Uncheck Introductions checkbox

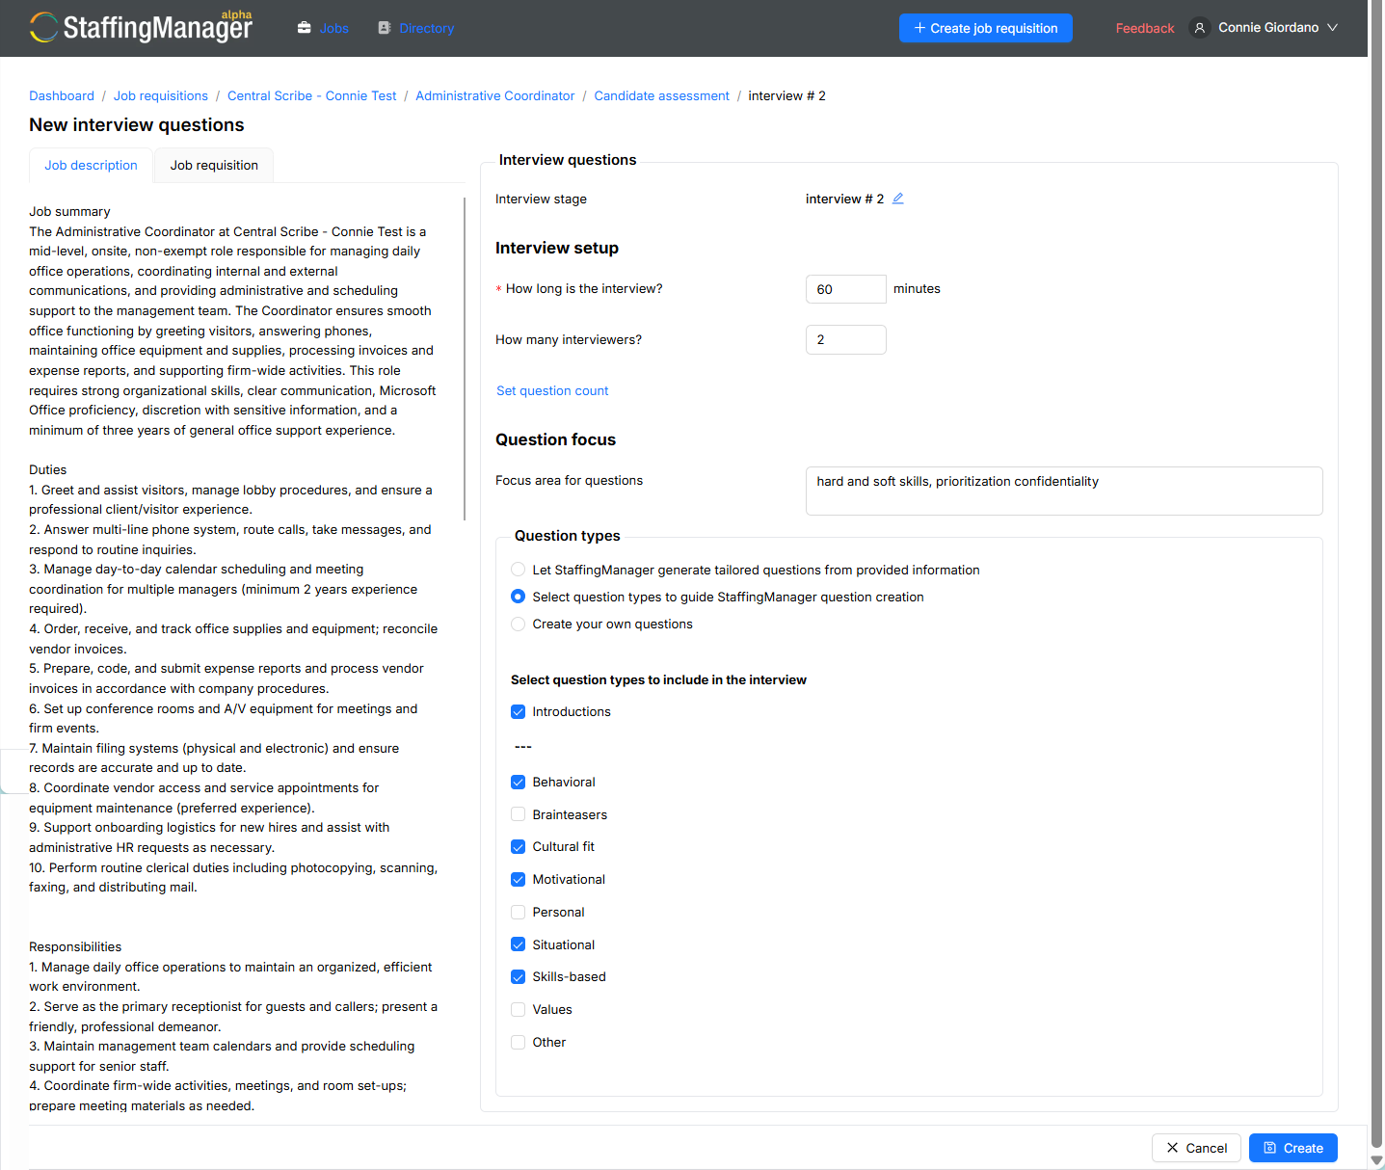point(519,711)
